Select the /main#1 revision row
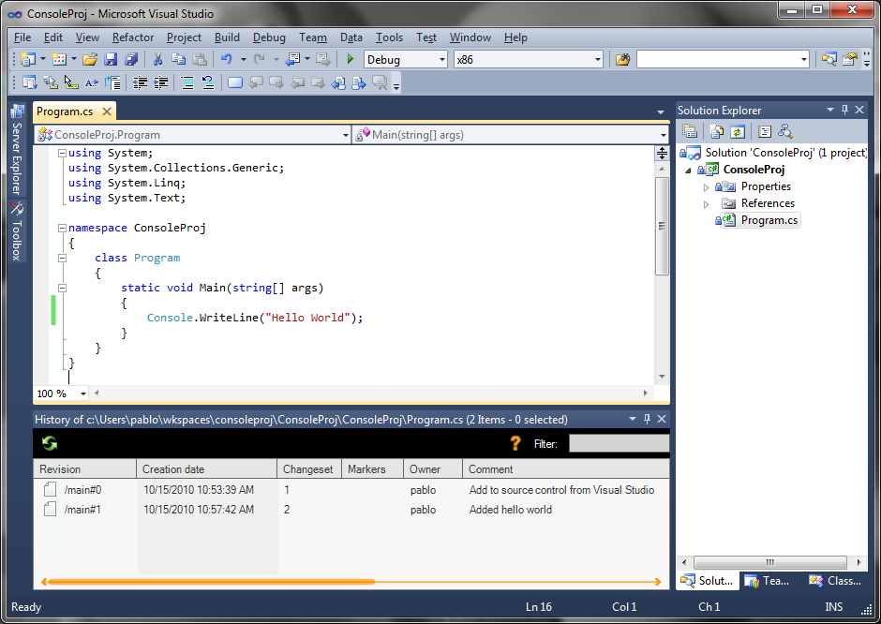 [351, 510]
